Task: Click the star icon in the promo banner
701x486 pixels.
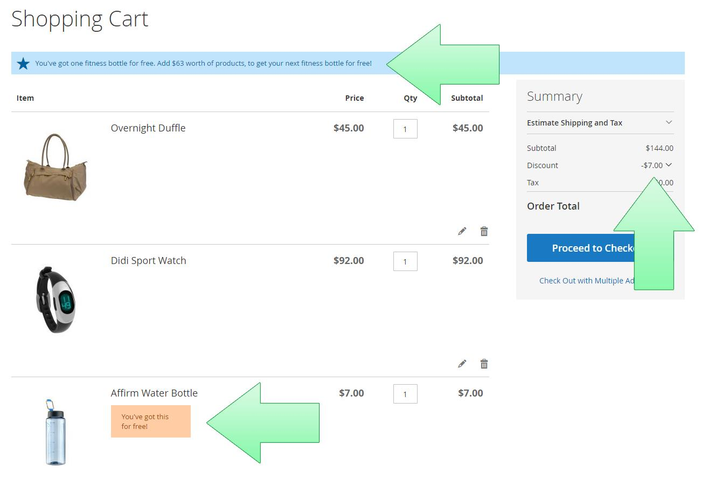Action: pos(23,64)
